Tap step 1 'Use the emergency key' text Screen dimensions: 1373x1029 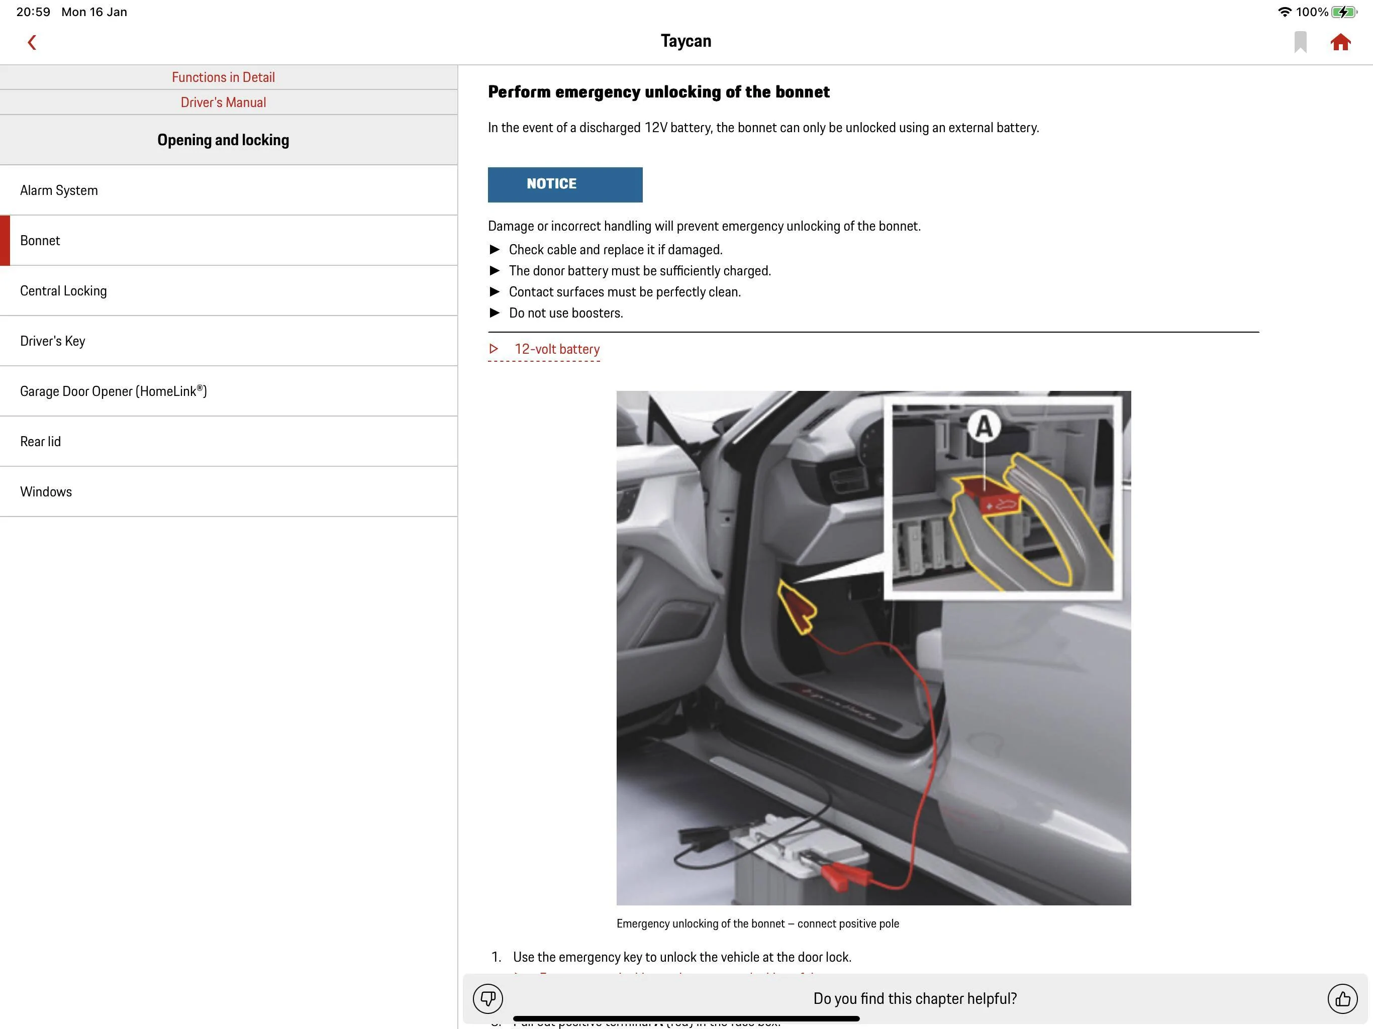tap(682, 958)
